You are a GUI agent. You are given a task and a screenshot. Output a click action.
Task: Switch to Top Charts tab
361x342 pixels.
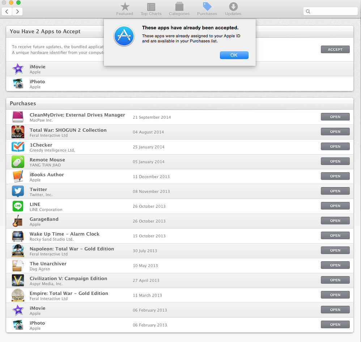(x=151, y=9)
